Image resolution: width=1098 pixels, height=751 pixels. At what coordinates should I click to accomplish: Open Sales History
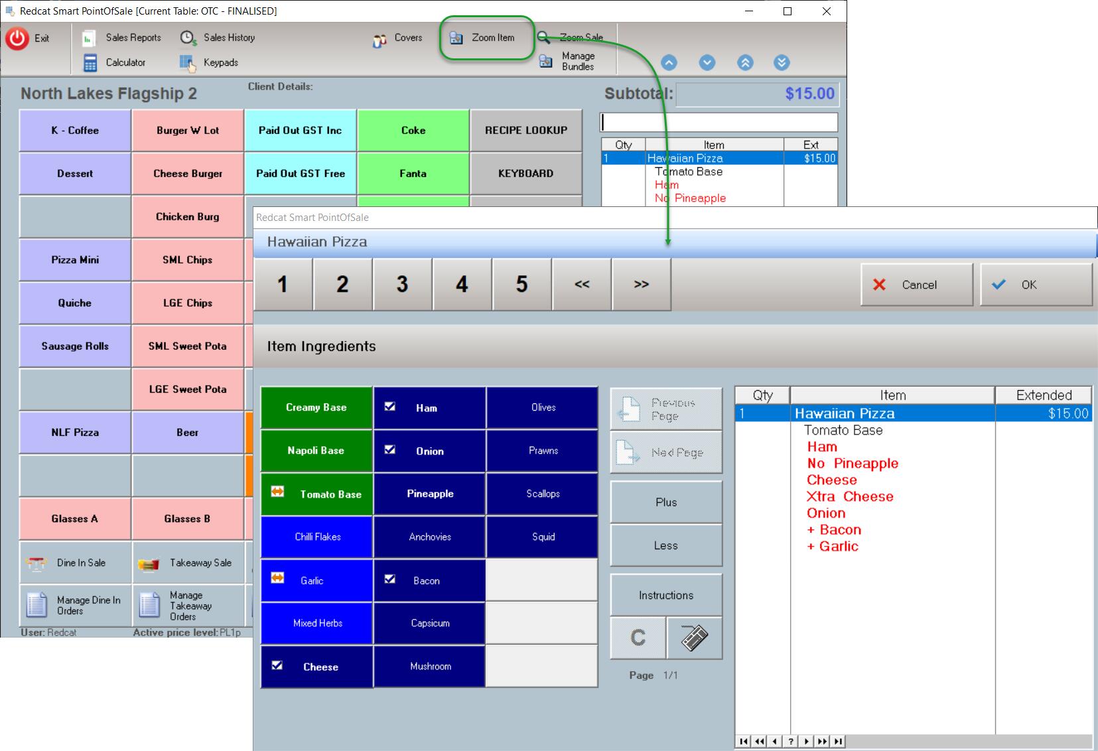218,38
